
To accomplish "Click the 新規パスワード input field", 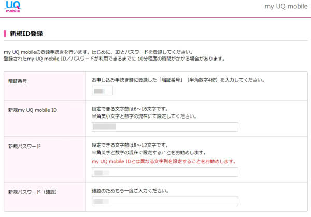I will click(x=165, y=172).
